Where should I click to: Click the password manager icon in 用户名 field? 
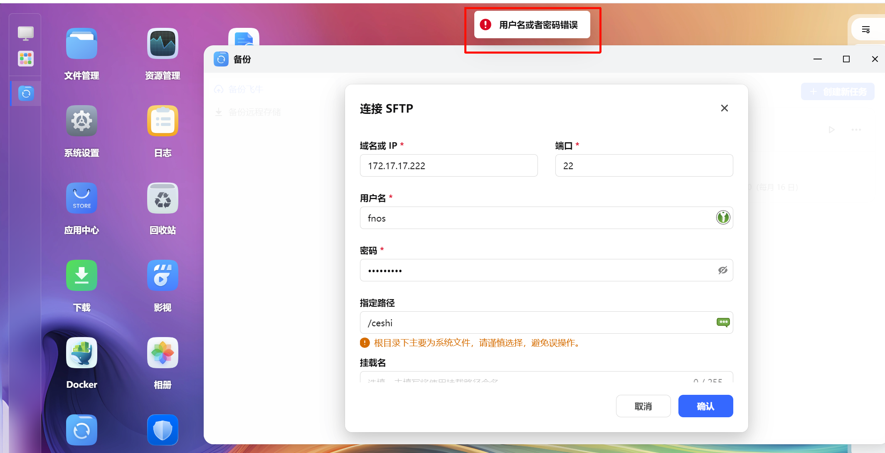click(723, 217)
